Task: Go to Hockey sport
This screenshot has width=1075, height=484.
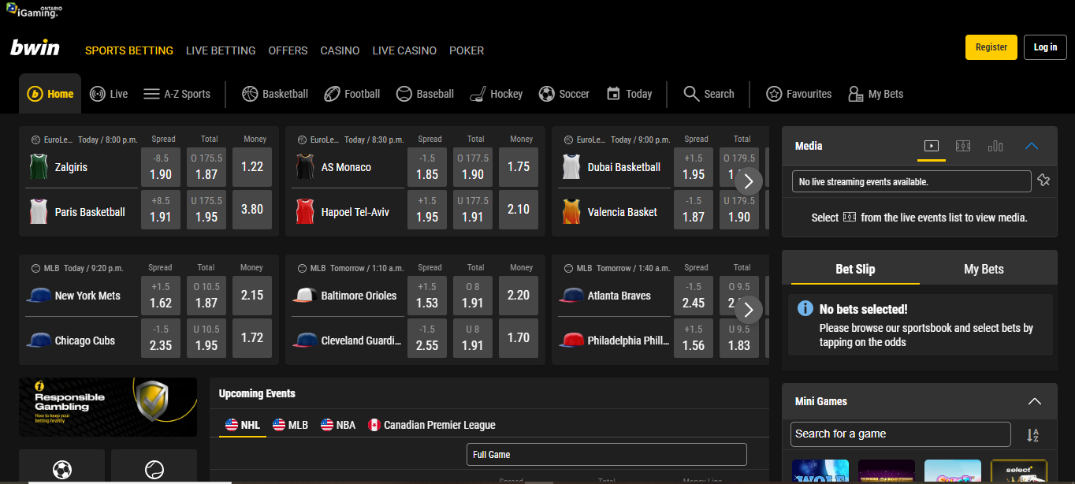Action: 496,94
